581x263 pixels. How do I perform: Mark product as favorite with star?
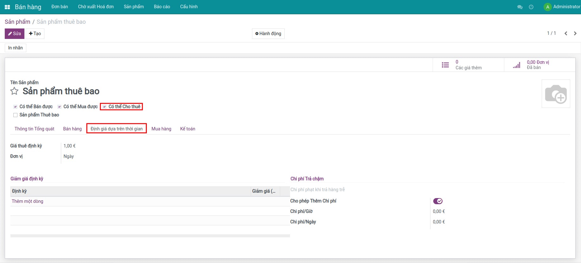pos(14,91)
